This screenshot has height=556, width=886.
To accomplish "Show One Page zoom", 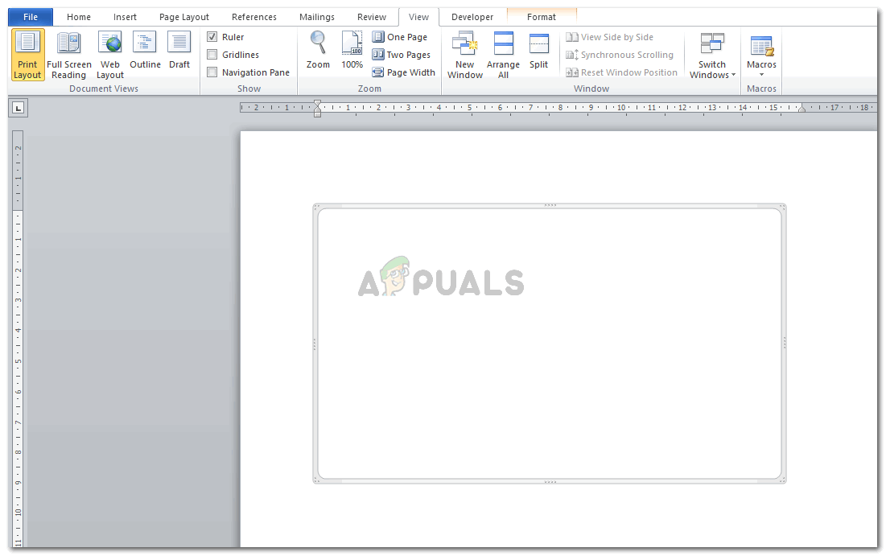I will pos(399,37).
